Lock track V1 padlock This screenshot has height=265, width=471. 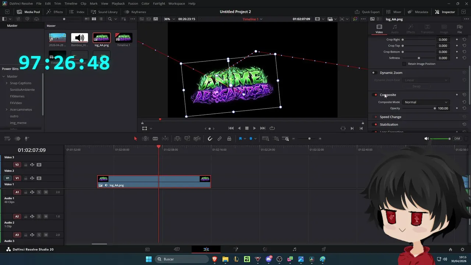(25, 178)
